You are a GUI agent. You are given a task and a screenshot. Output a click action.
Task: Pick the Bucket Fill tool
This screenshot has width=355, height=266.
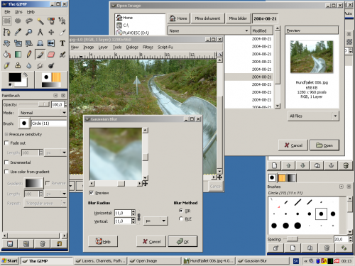(6, 55)
